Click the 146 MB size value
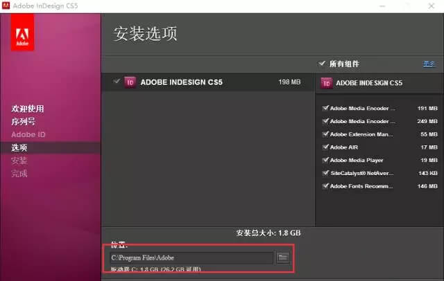 [427, 186]
